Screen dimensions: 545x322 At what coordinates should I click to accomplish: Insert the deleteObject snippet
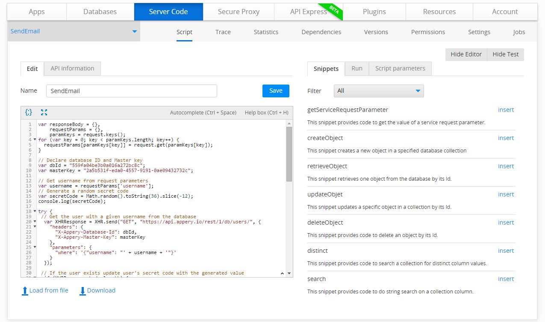[506, 222]
